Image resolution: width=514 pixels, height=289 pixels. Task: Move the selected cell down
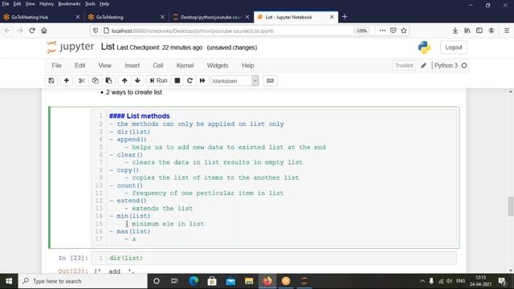coord(137,80)
